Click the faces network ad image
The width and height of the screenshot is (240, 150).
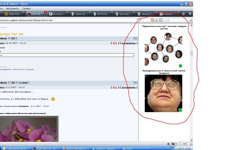163,49
